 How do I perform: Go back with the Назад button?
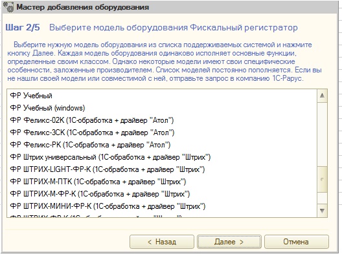pyautogui.click(x=162, y=242)
